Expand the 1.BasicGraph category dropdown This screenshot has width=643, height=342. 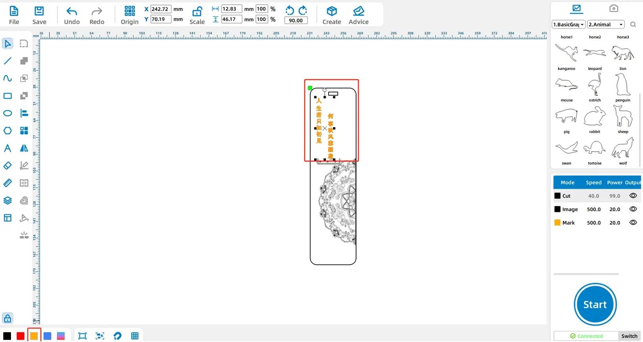(x=568, y=24)
